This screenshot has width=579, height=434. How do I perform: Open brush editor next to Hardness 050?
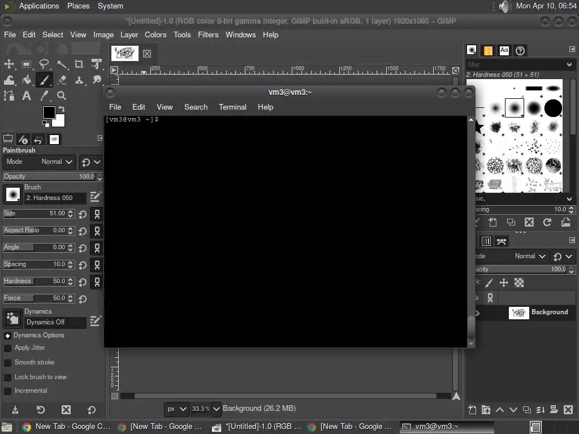click(95, 197)
